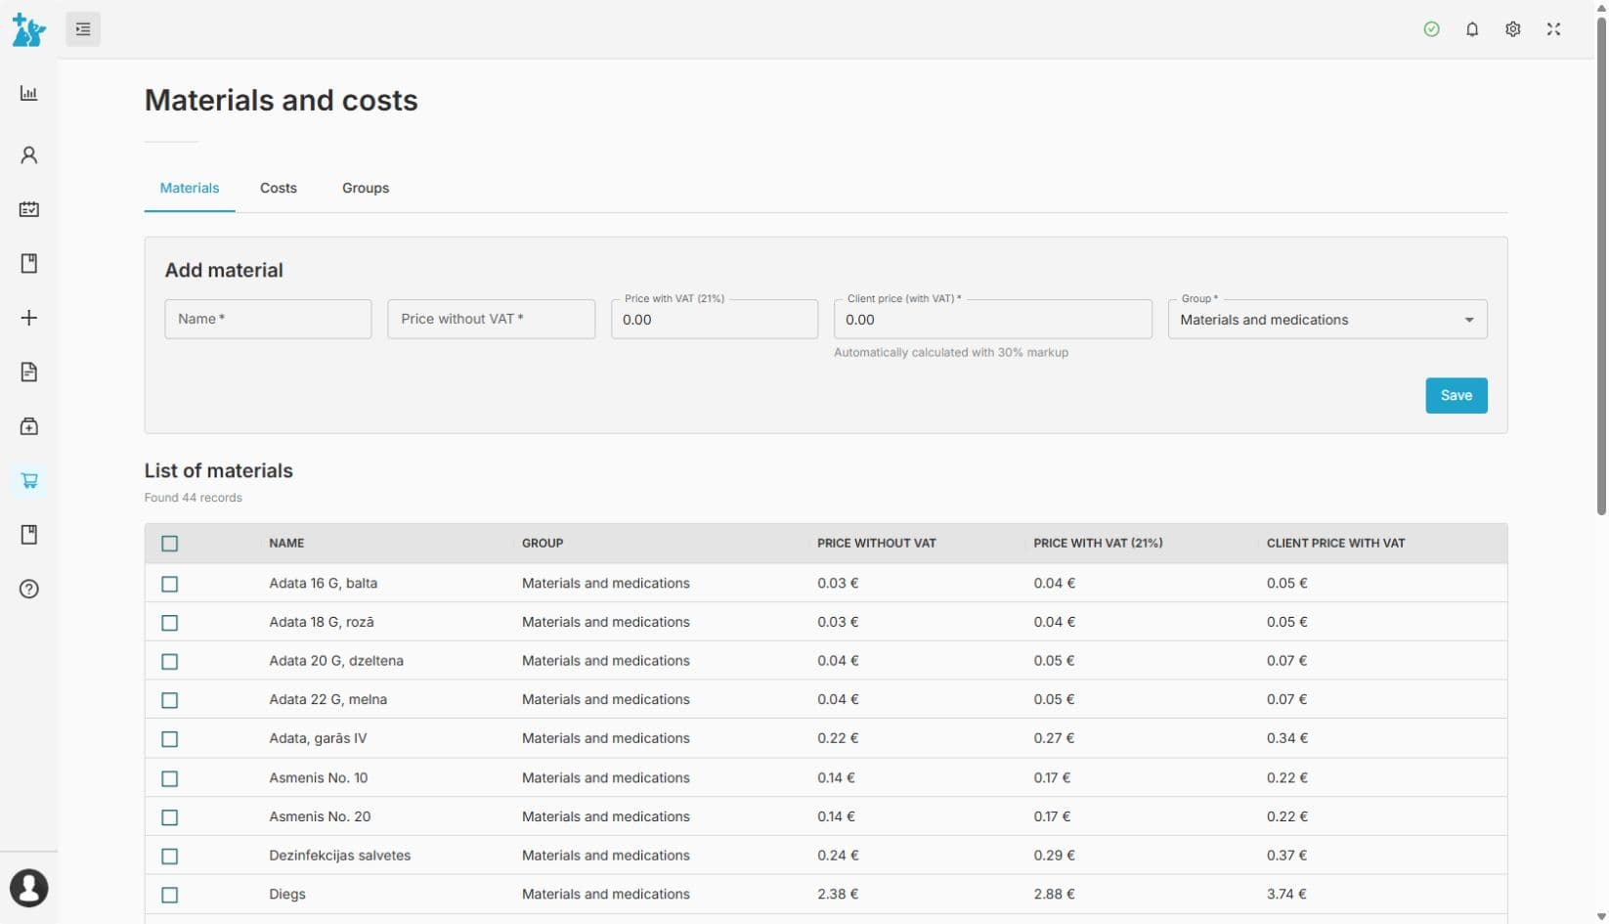
Task: Open the statistics chart icon in sidebar
Action: pos(29,94)
